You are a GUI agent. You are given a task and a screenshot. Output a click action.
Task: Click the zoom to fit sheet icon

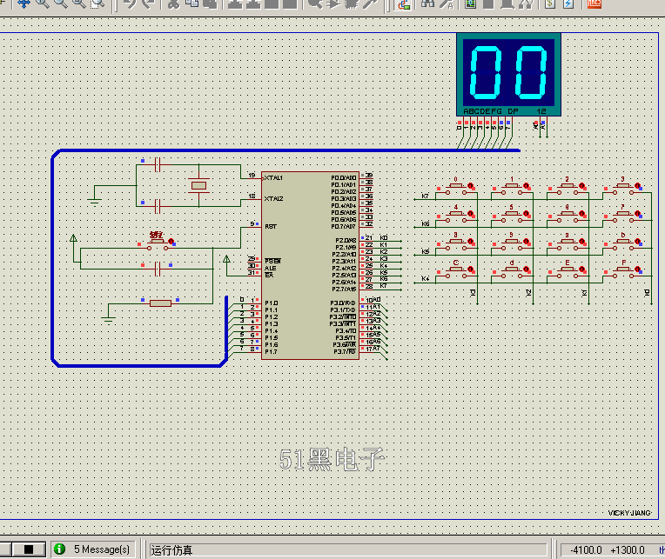click(79, 3)
